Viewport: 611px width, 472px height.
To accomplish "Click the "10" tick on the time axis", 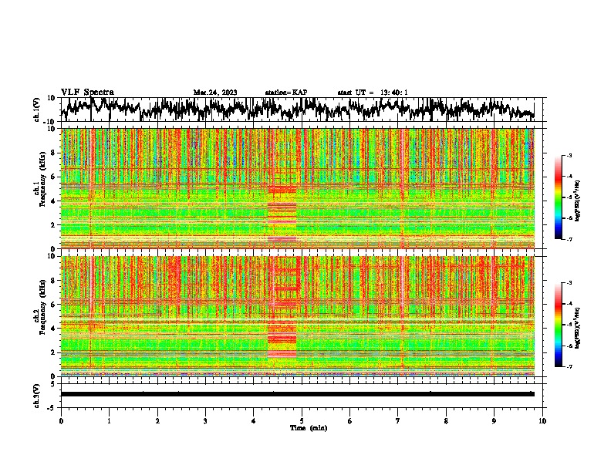I will [542, 421].
